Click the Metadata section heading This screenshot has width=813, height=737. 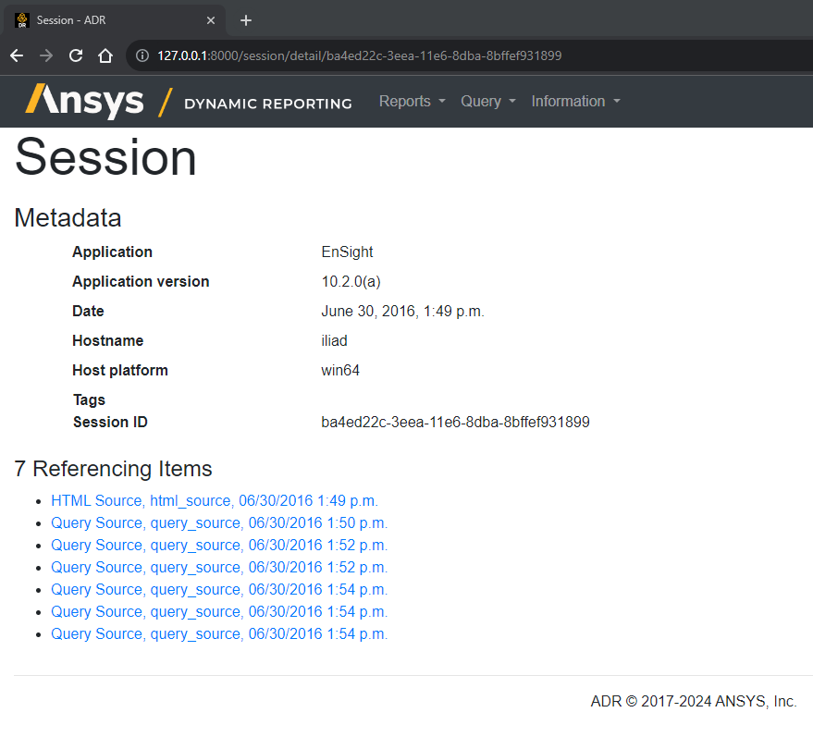click(x=68, y=217)
